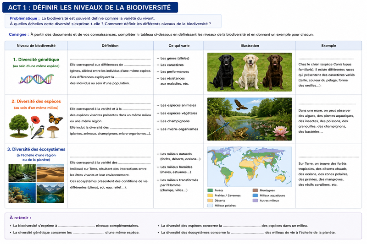Click the blank before 'd'une même espèce'
The width and height of the screenshot is (367, 244).
[x=89, y=233]
